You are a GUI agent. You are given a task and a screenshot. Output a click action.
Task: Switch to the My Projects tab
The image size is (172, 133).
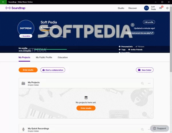[x=24, y=57]
